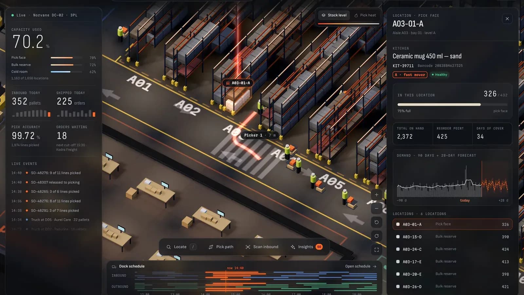Switch to Pick heat view
The height and width of the screenshot is (295, 524).
(x=365, y=15)
